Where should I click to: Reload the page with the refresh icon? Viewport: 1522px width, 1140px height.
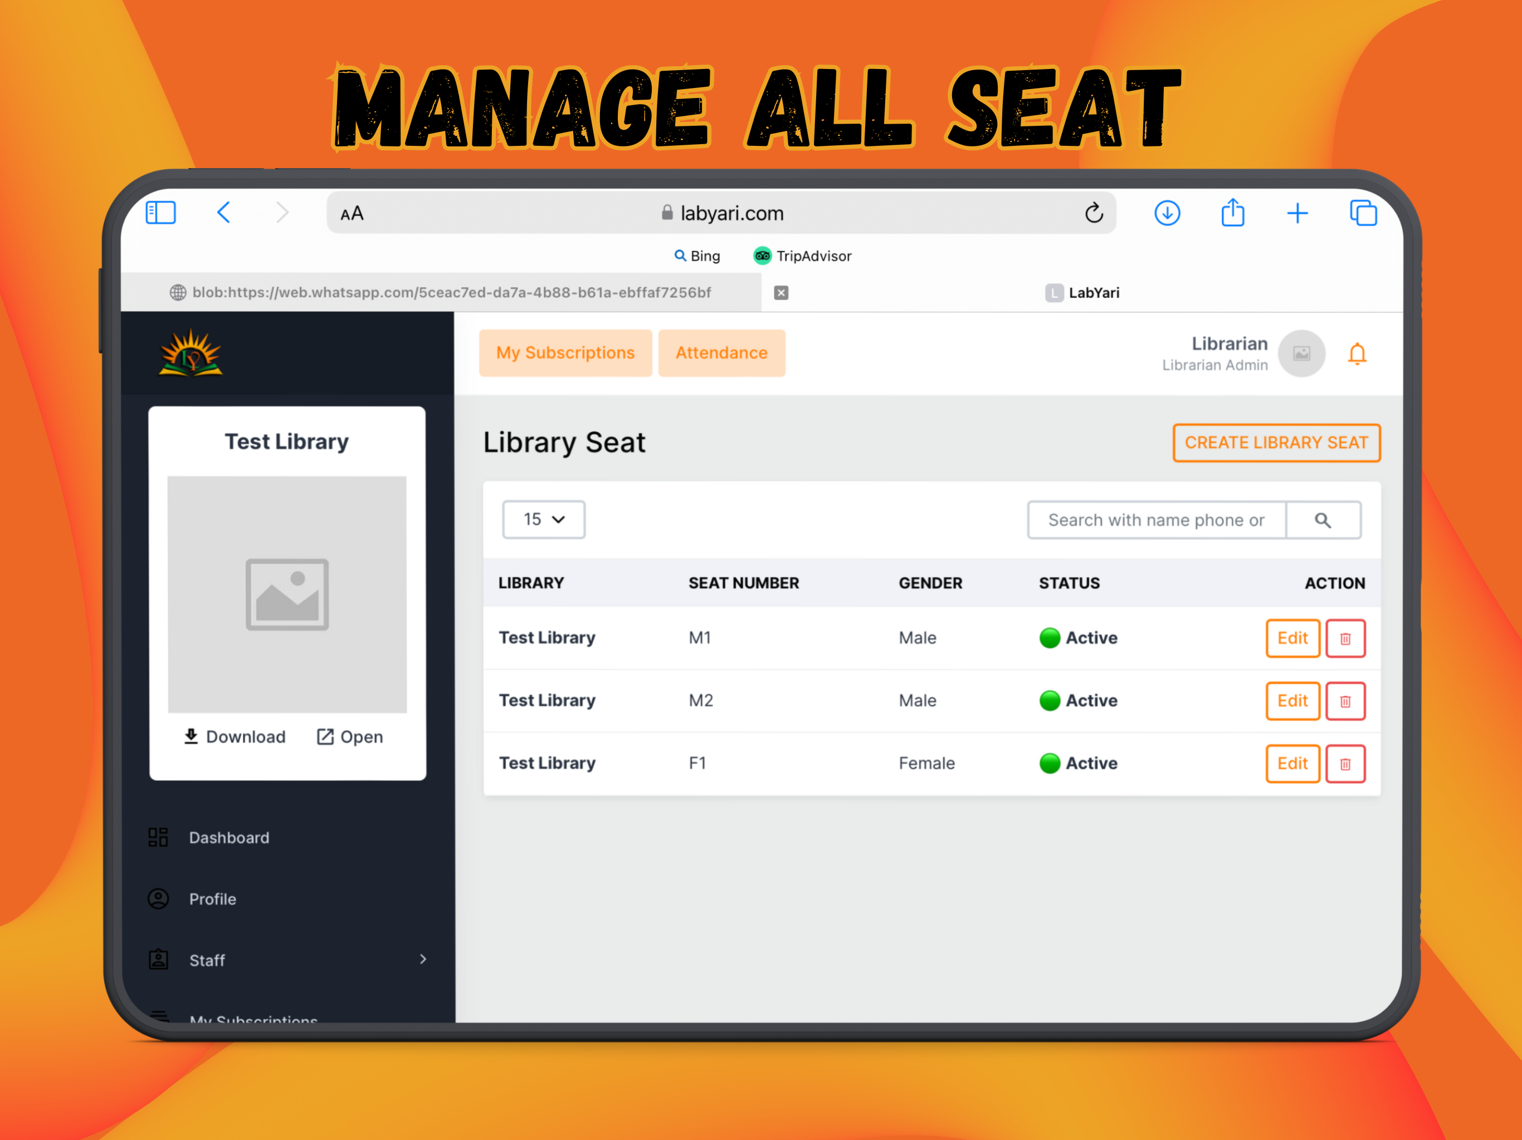point(1094,213)
